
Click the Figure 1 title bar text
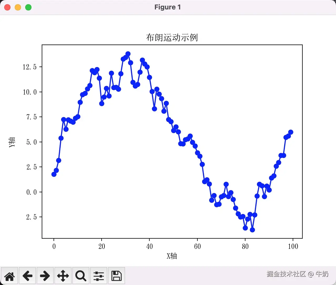[x=168, y=7]
